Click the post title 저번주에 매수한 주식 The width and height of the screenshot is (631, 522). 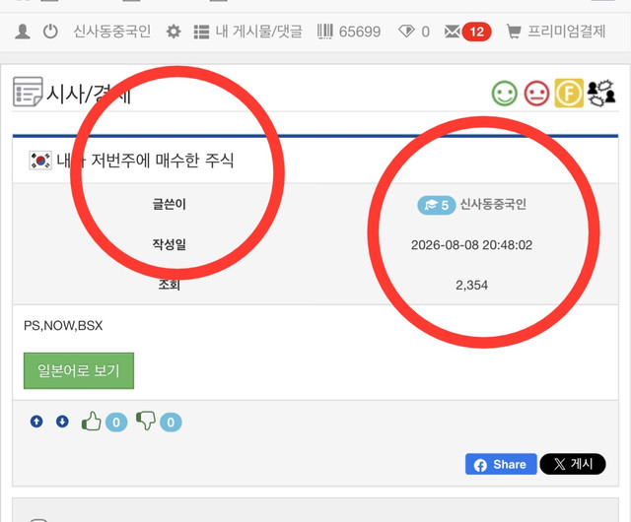click(x=162, y=161)
